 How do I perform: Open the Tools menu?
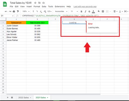click(50, 7)
